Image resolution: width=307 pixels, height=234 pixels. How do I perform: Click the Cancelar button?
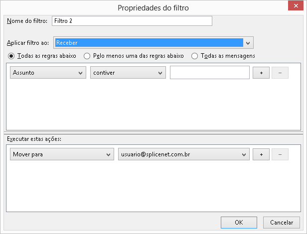tap(282, 223)
